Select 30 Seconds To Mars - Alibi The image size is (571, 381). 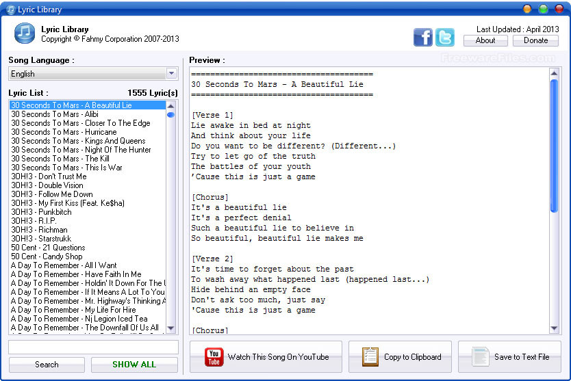pos(88,114)
